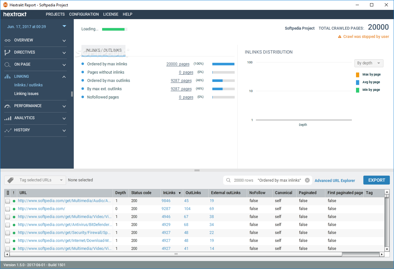
Task: Click the Hextrakt app icon in the title bar
Action: [x=5, y=5]
